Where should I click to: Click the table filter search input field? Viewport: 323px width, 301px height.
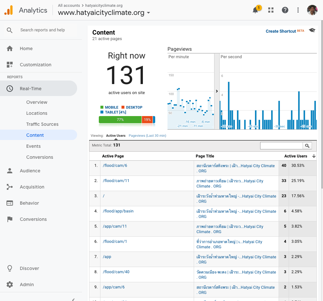(282, 146)
